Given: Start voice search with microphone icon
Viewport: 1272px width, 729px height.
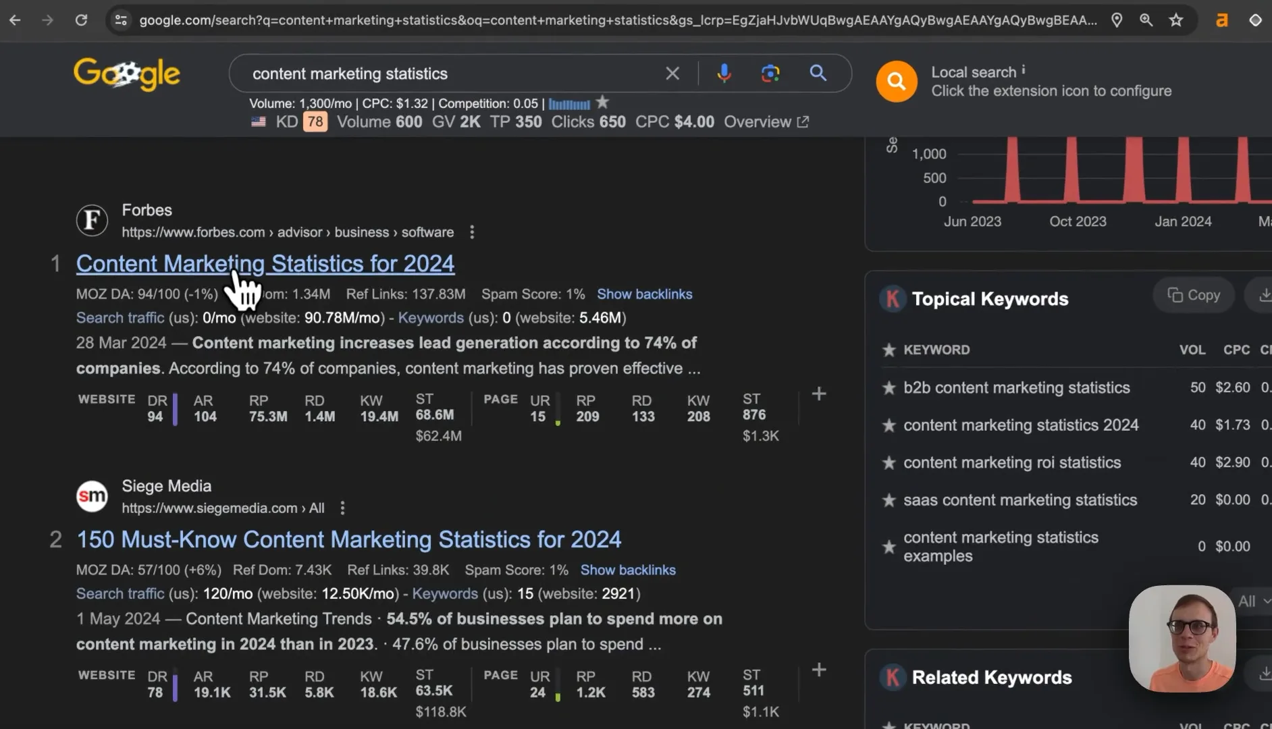Looking at the screenshot, I should coord(724,73).
